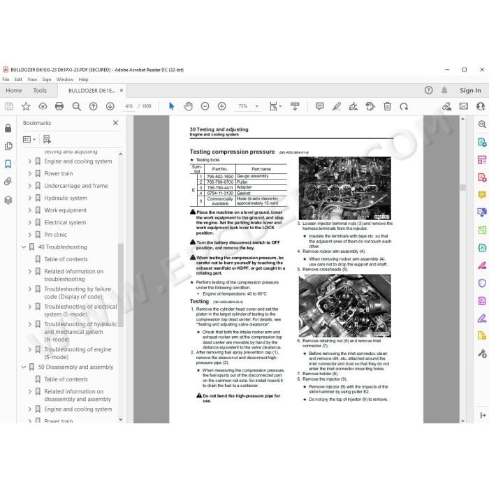Select the Hand pan tool
489x489 pixels.
188,106
